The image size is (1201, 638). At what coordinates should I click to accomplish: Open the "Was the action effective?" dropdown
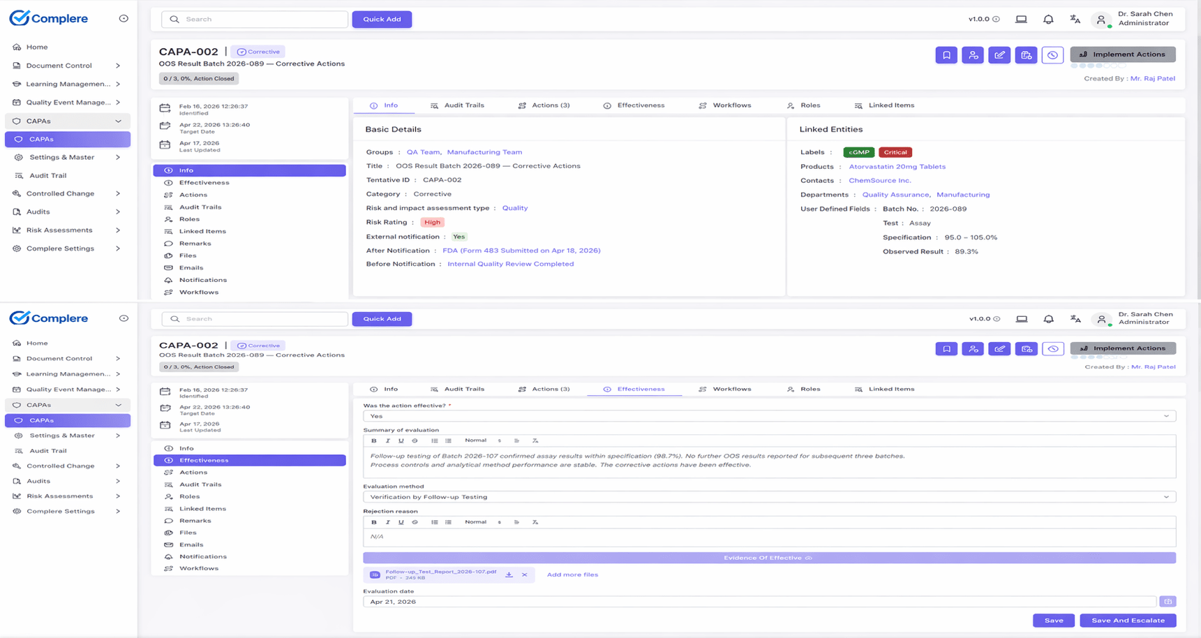[x=768, y=416]
